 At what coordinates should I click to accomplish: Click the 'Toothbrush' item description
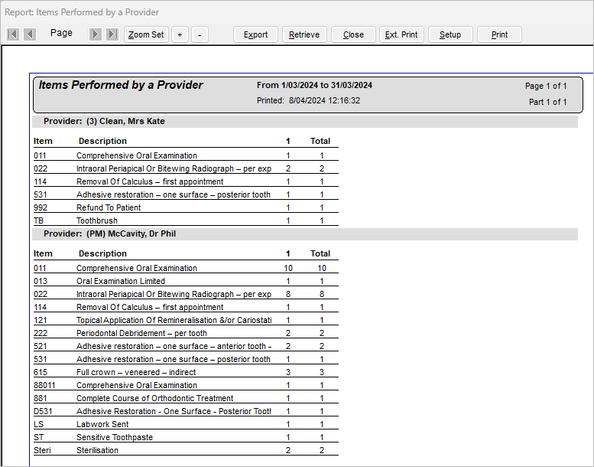click(97, 220)
